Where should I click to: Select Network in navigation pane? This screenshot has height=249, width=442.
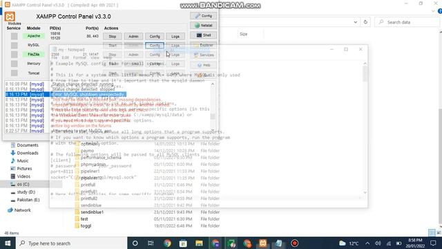(x=22, y=210)
